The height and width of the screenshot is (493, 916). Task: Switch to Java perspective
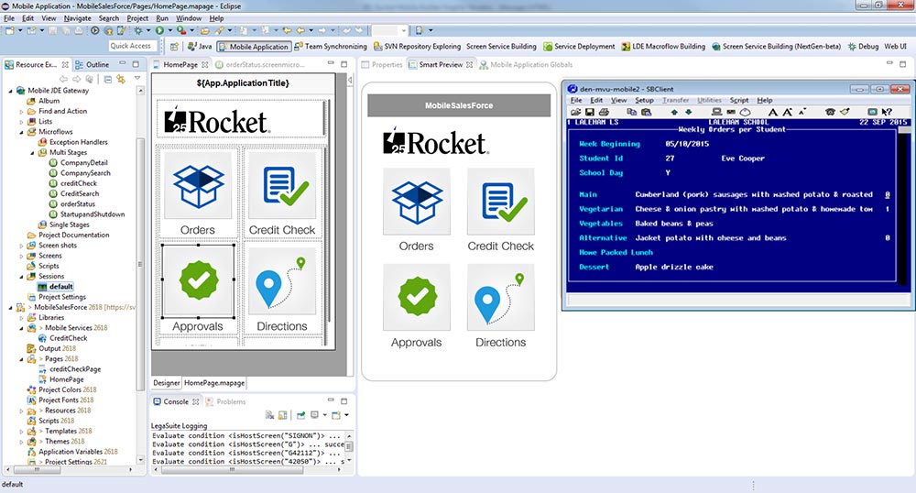(200, 46)
